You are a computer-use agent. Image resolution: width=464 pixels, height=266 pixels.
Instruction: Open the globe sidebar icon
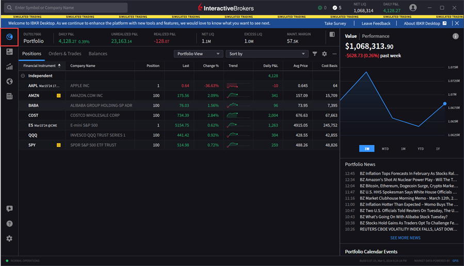click(9, 82)
